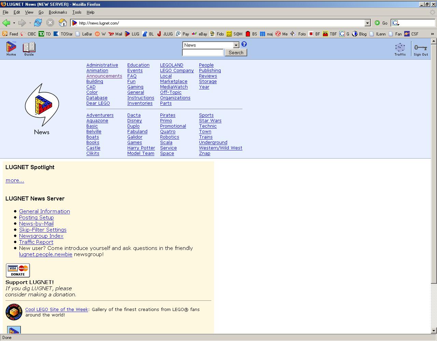437x341 pixels.
Task: Open the Model Team link
Action: click(x=141, y=153)
